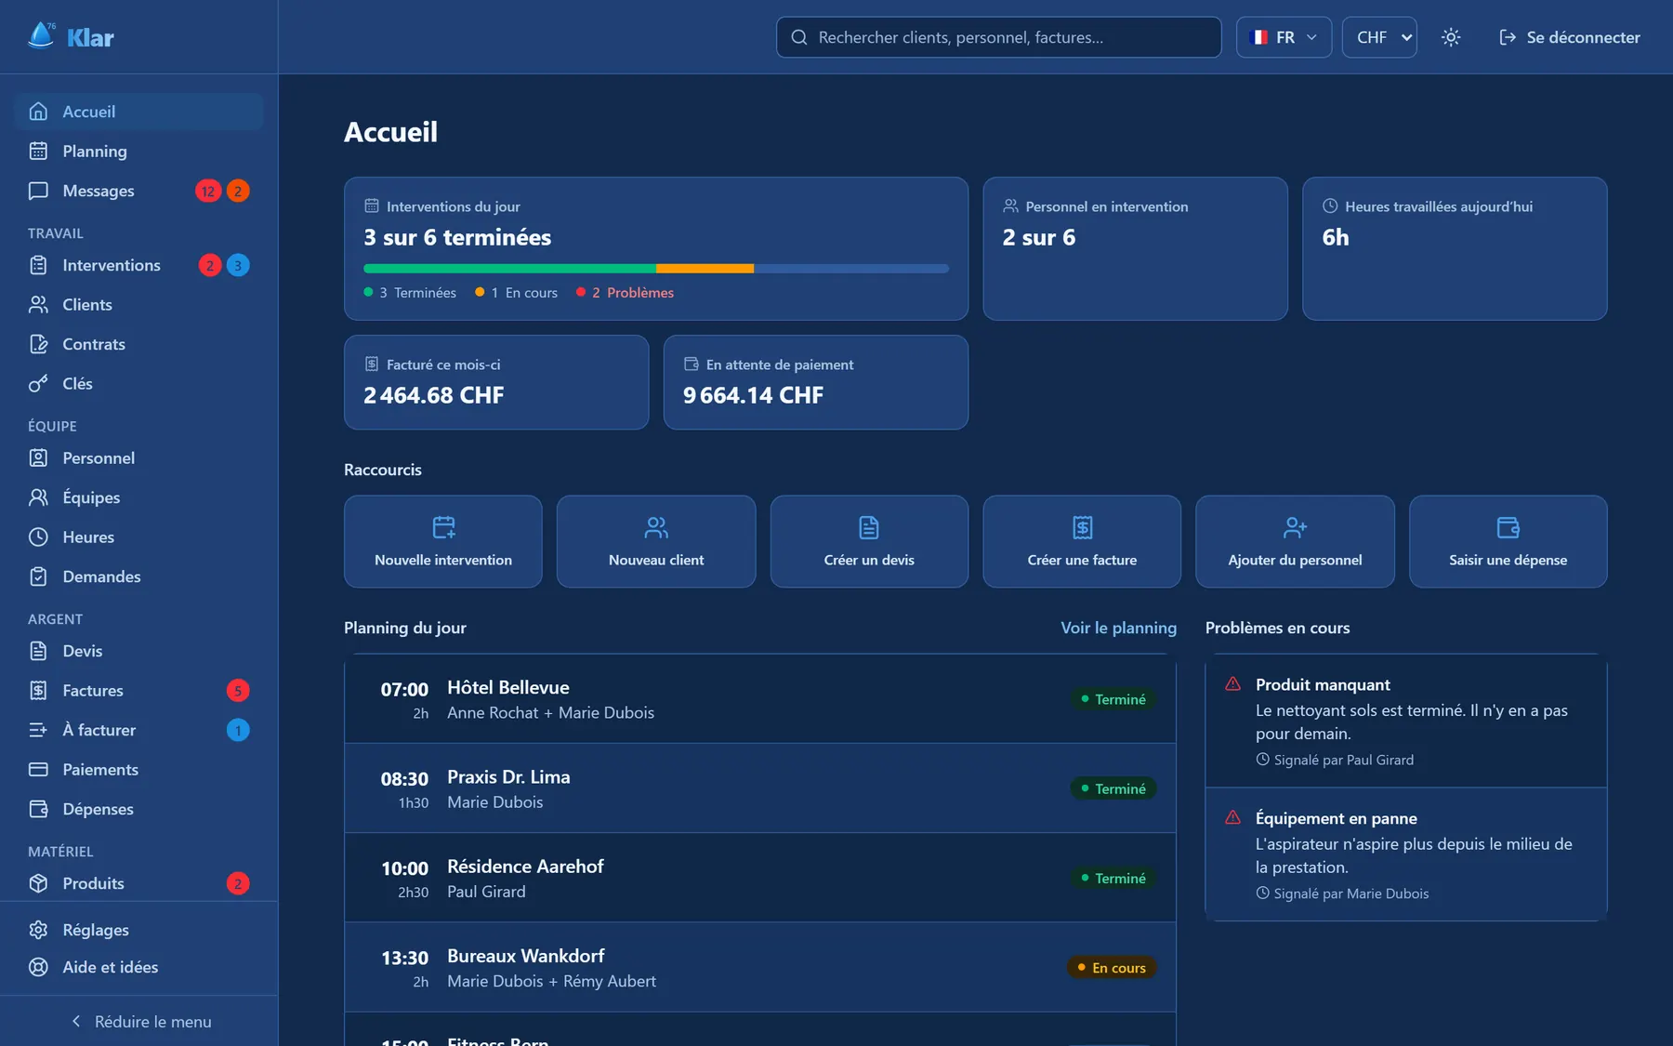Viewport: 1673px width, 1046px height.
Task: Click the Créer une facture shortcut
Action: [x=1082, y=541]
